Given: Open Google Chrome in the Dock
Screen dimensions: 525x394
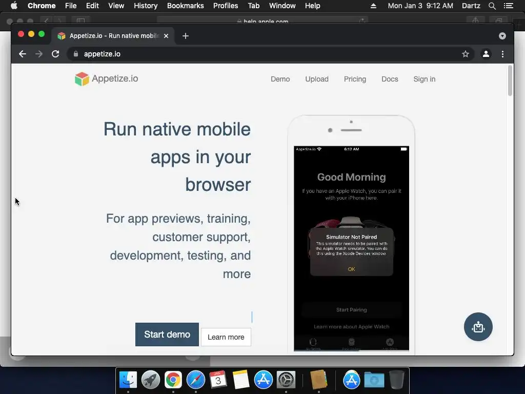Looking at the screenshot, I should (x=173, y=380).
